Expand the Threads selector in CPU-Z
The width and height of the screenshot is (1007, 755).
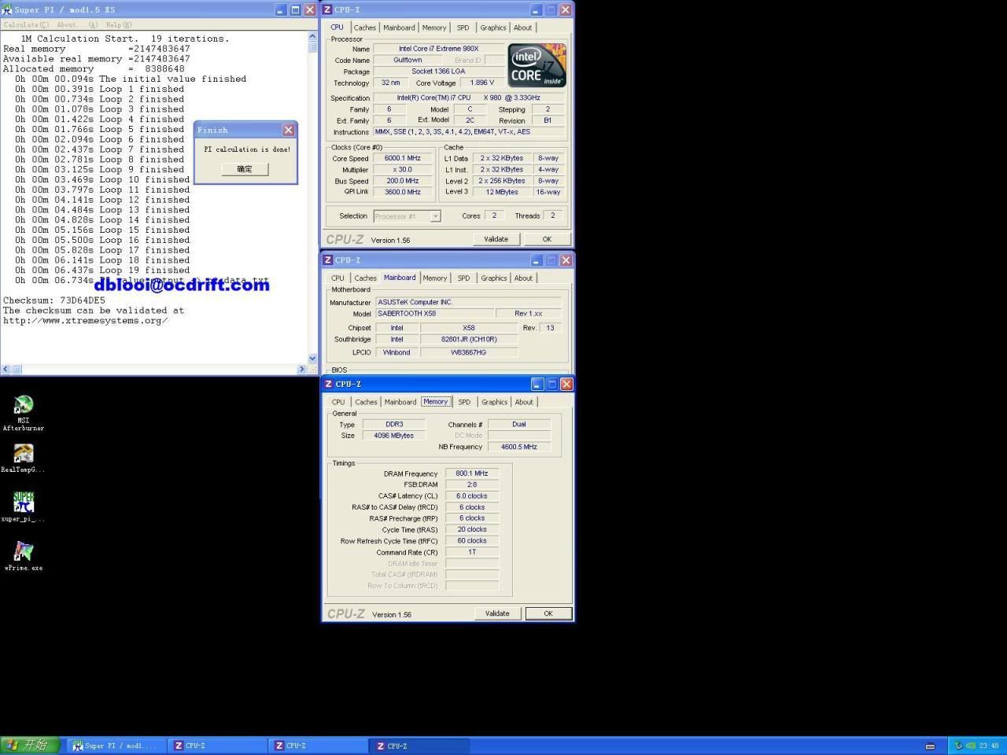coord(552,215)
